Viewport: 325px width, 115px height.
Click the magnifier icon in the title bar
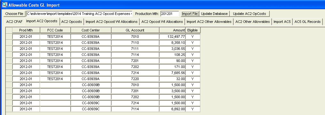4,4
